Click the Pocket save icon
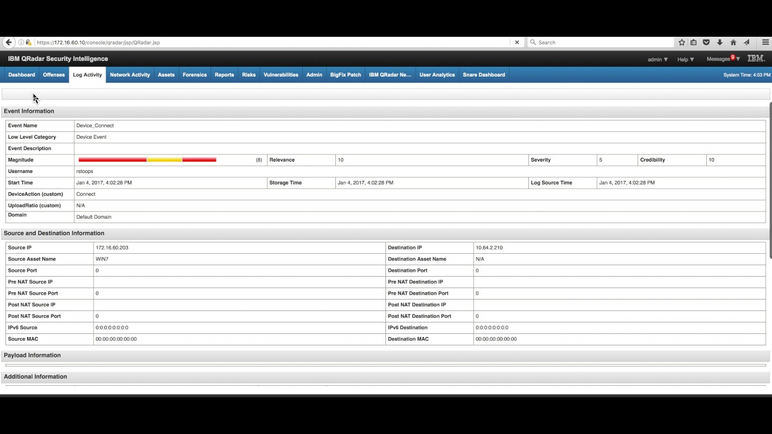This screenshot has height=434, width=772. [706, 42]
